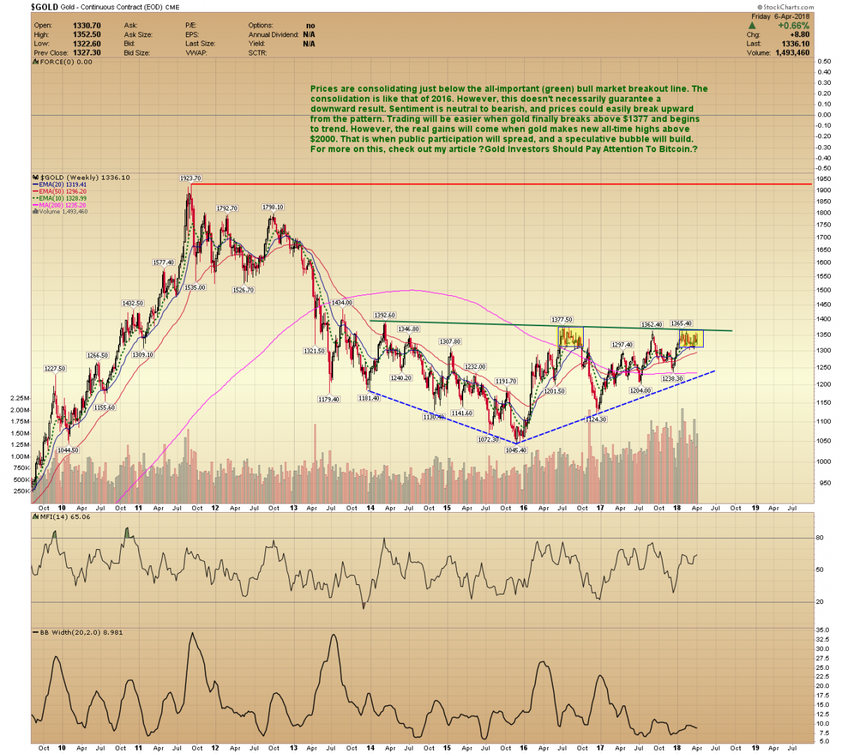Click the 1045.40 low price label
The width and height of the screenshot is (842, 754).
(x=515, y=450)
